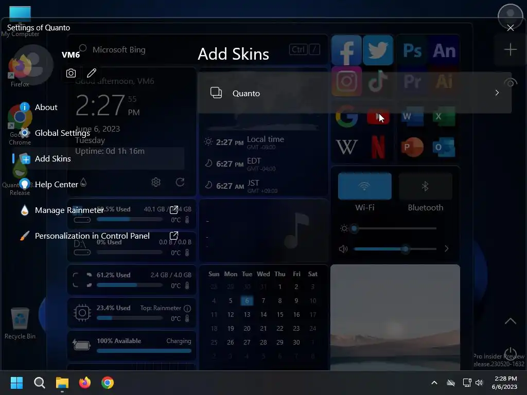Open the Help Center section
The image size is (527, 395).
pos(49,185)
